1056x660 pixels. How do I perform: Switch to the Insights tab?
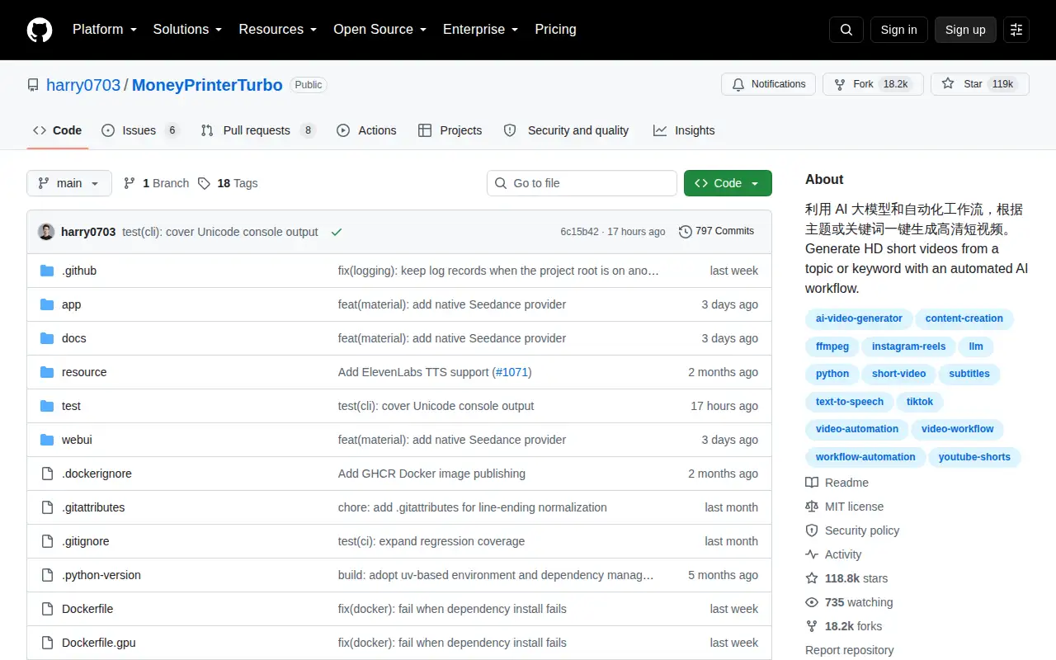pos(684,130)
